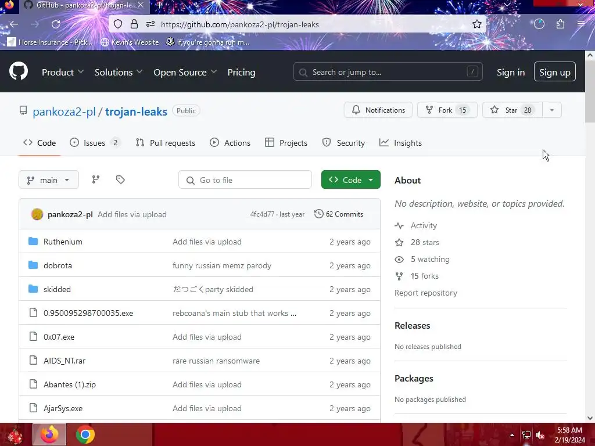Open the new tab plus button

coord(160,5)
